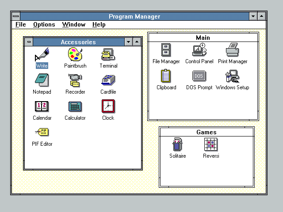Click the Accessories window title bar
The height and width of the screenshot is (212, 283).
pos(79,42)
